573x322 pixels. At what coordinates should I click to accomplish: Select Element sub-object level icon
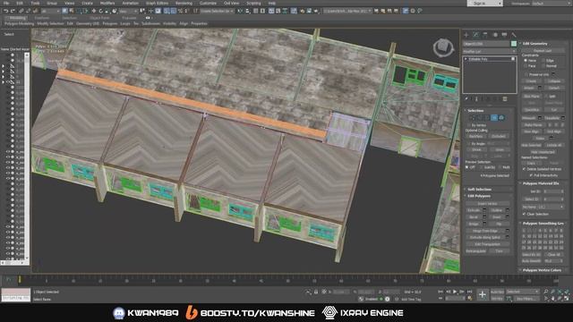501,118
